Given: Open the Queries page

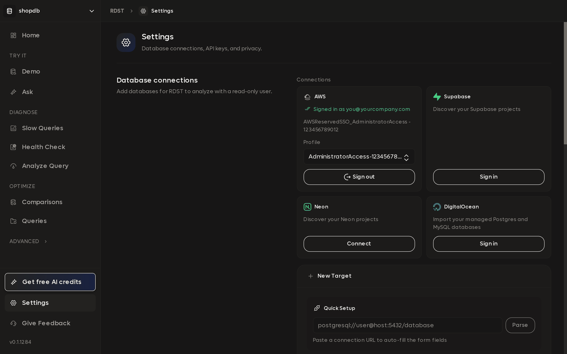Looking at the screenshot, I should tap(50, 221).
